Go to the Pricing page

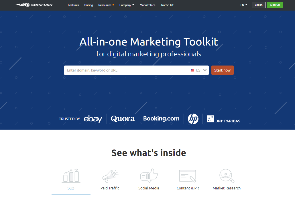pyautogui.click(x=88, y=5)
